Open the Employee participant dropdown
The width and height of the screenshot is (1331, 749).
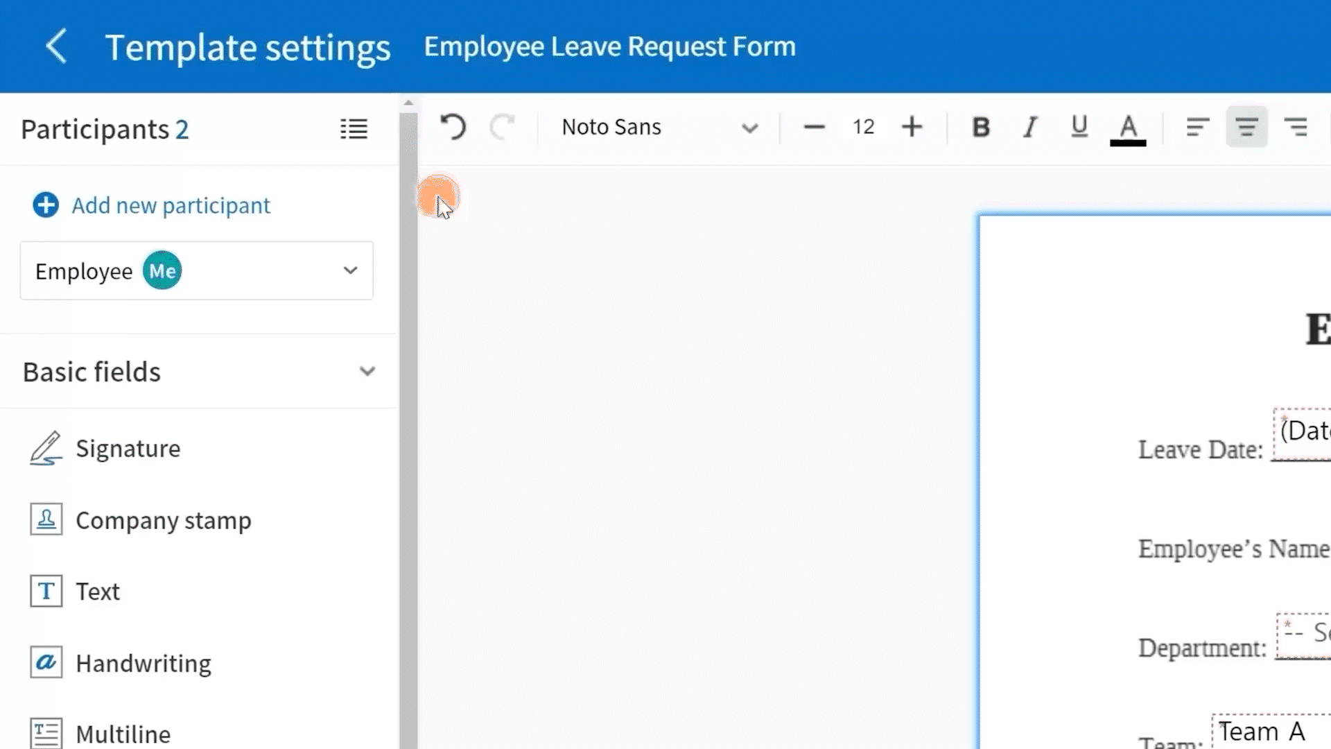197,270
